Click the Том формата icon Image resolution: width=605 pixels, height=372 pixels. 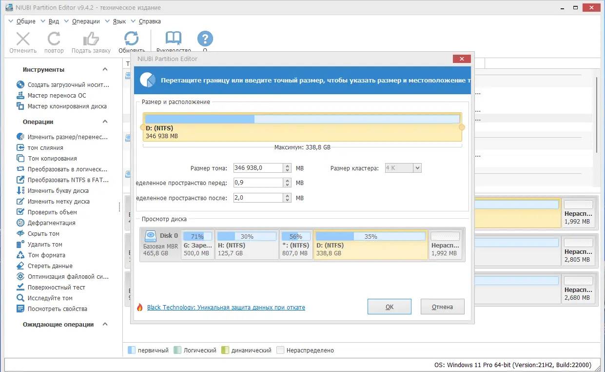point(20,255)
